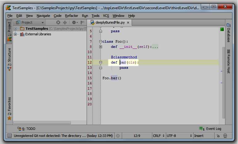Open the Navigate menu
The image size is (238, 144).
pos(43,16)
